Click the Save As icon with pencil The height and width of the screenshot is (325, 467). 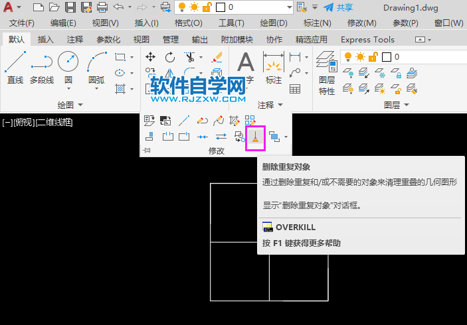click(x=86, y=7)
